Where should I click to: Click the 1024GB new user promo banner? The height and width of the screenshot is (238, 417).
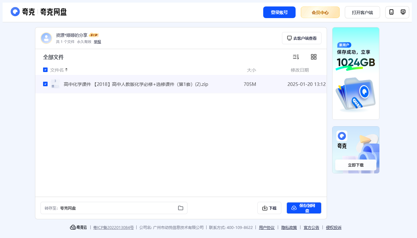tap(356, 73)
